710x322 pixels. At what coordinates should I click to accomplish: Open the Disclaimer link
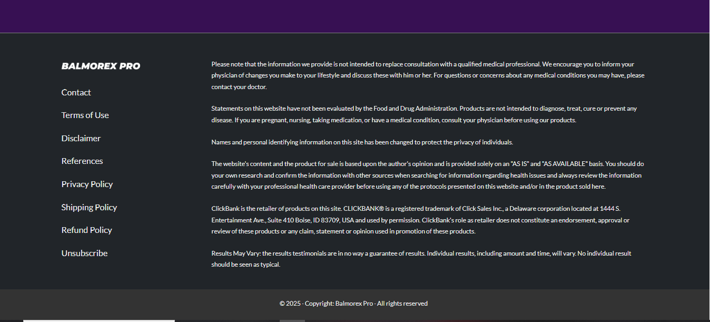[x=81, y=138]
